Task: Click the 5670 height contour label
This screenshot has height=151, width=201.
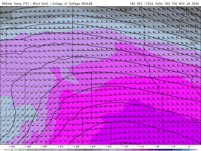Action: 78,57
